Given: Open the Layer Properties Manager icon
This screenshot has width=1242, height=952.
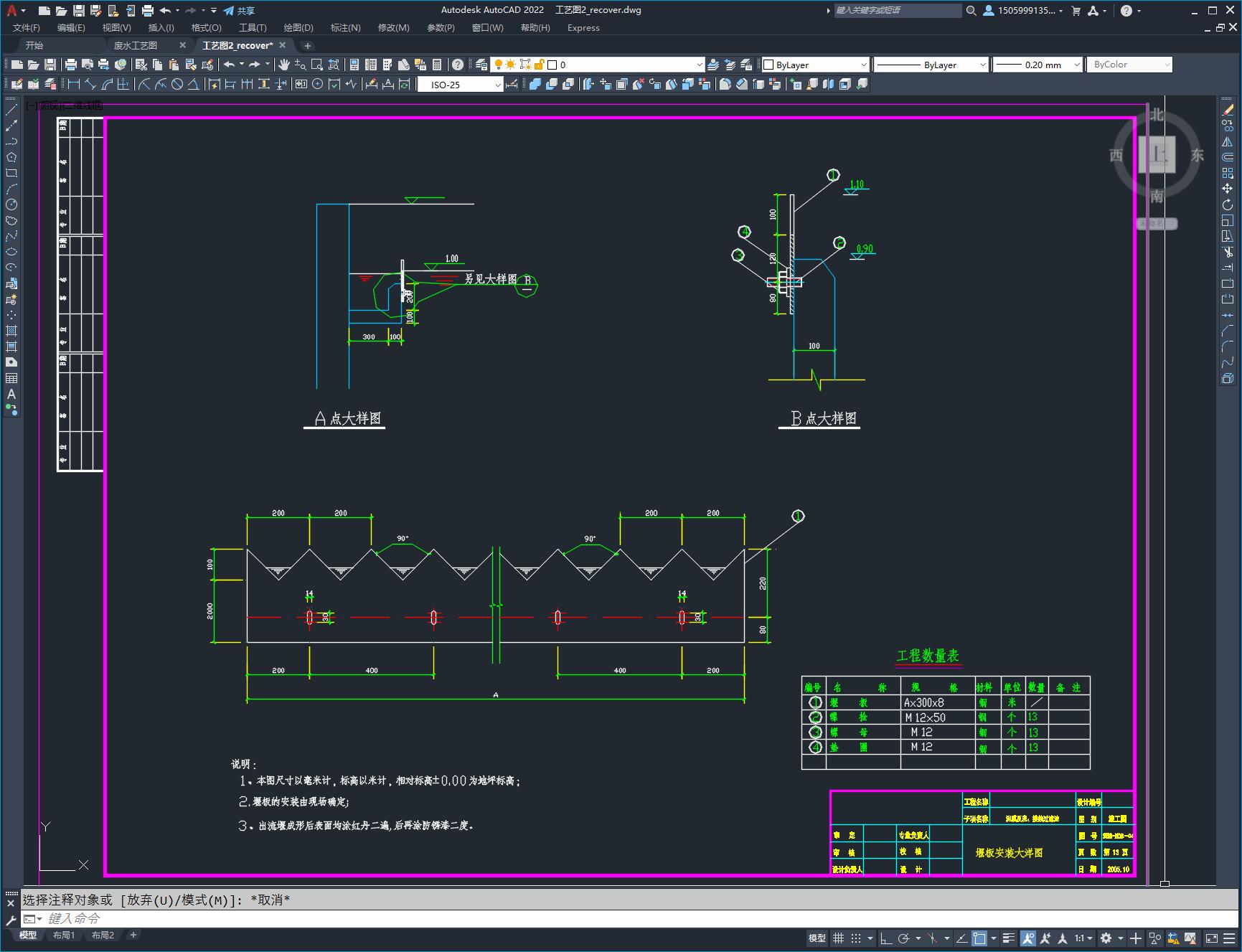Looking at the screenshot, I should click(x=481, y=65).
